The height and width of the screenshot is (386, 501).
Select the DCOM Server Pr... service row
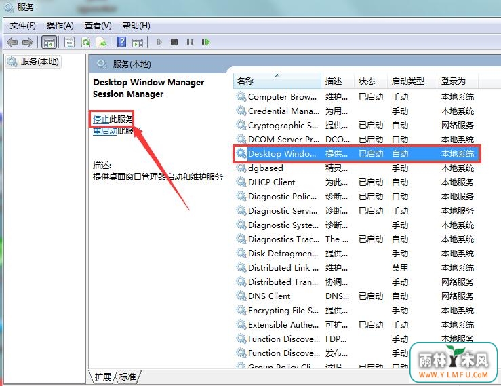[357, 140]
